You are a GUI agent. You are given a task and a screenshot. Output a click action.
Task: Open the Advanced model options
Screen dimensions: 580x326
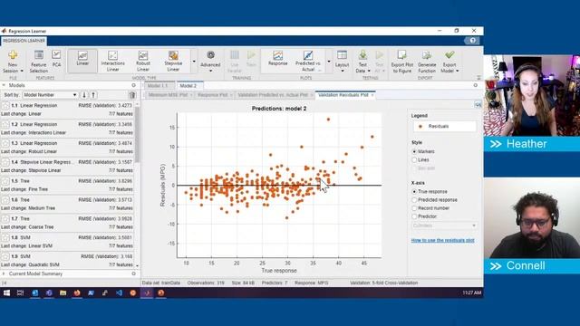click(210, 61)
